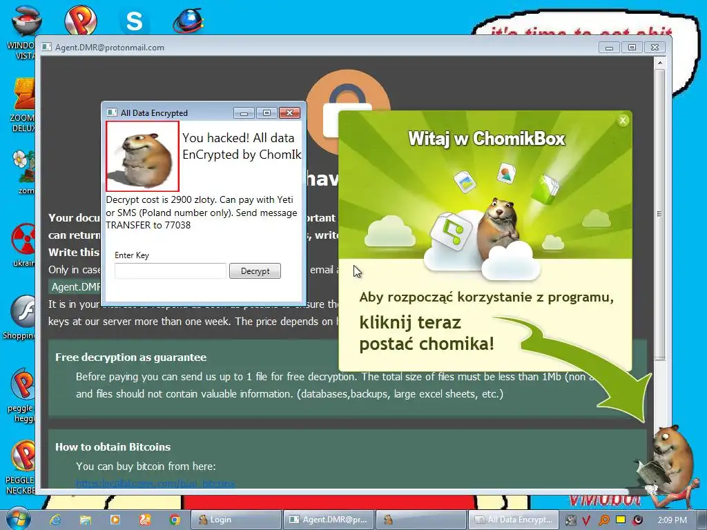Minimize the All Data Encrypted window
Viewport: 707px width, 530px height.
244,112
